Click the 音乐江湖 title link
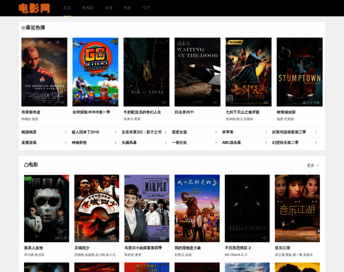The height and width of the screenshot is (272, 344). (282, 248)
